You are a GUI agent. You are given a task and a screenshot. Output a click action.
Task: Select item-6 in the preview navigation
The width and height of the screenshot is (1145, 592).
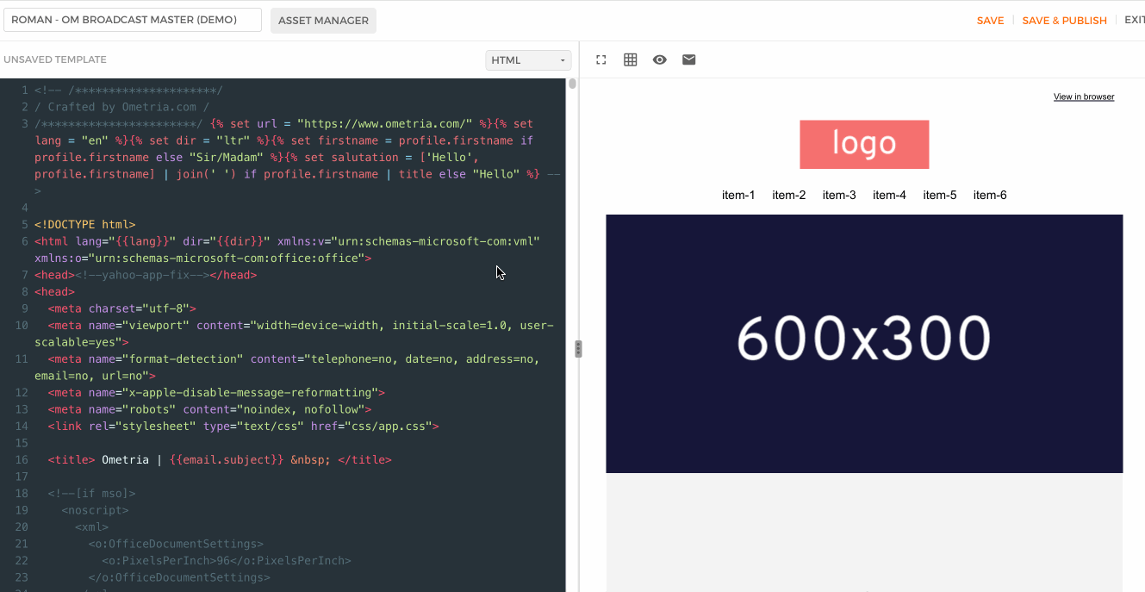(990, 195)
